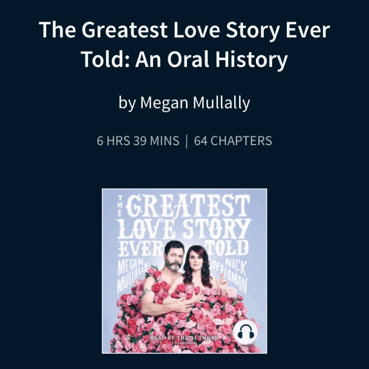Tap the headphones audiobook icon on cover
Screen dimensions: 369x369
[x=245, y=332]
